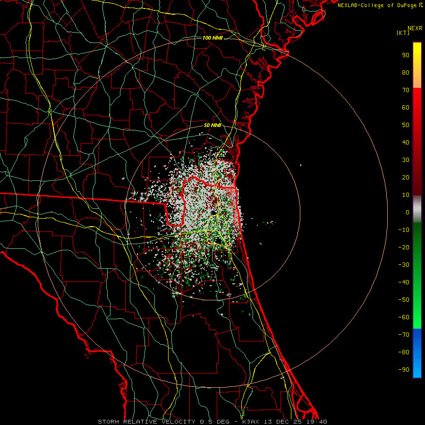Click the 50 value on the velocity scale

pos(406,125)
